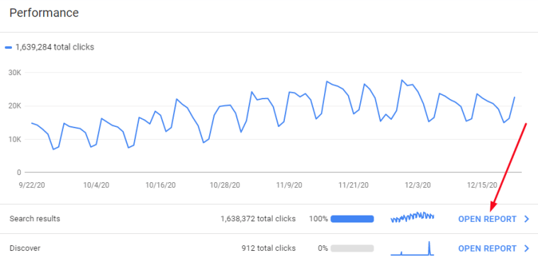Click the blue total clicks legend marker
Image resolution: width=538 pixels, height=258 pixels.
click(x=9, y=47)
